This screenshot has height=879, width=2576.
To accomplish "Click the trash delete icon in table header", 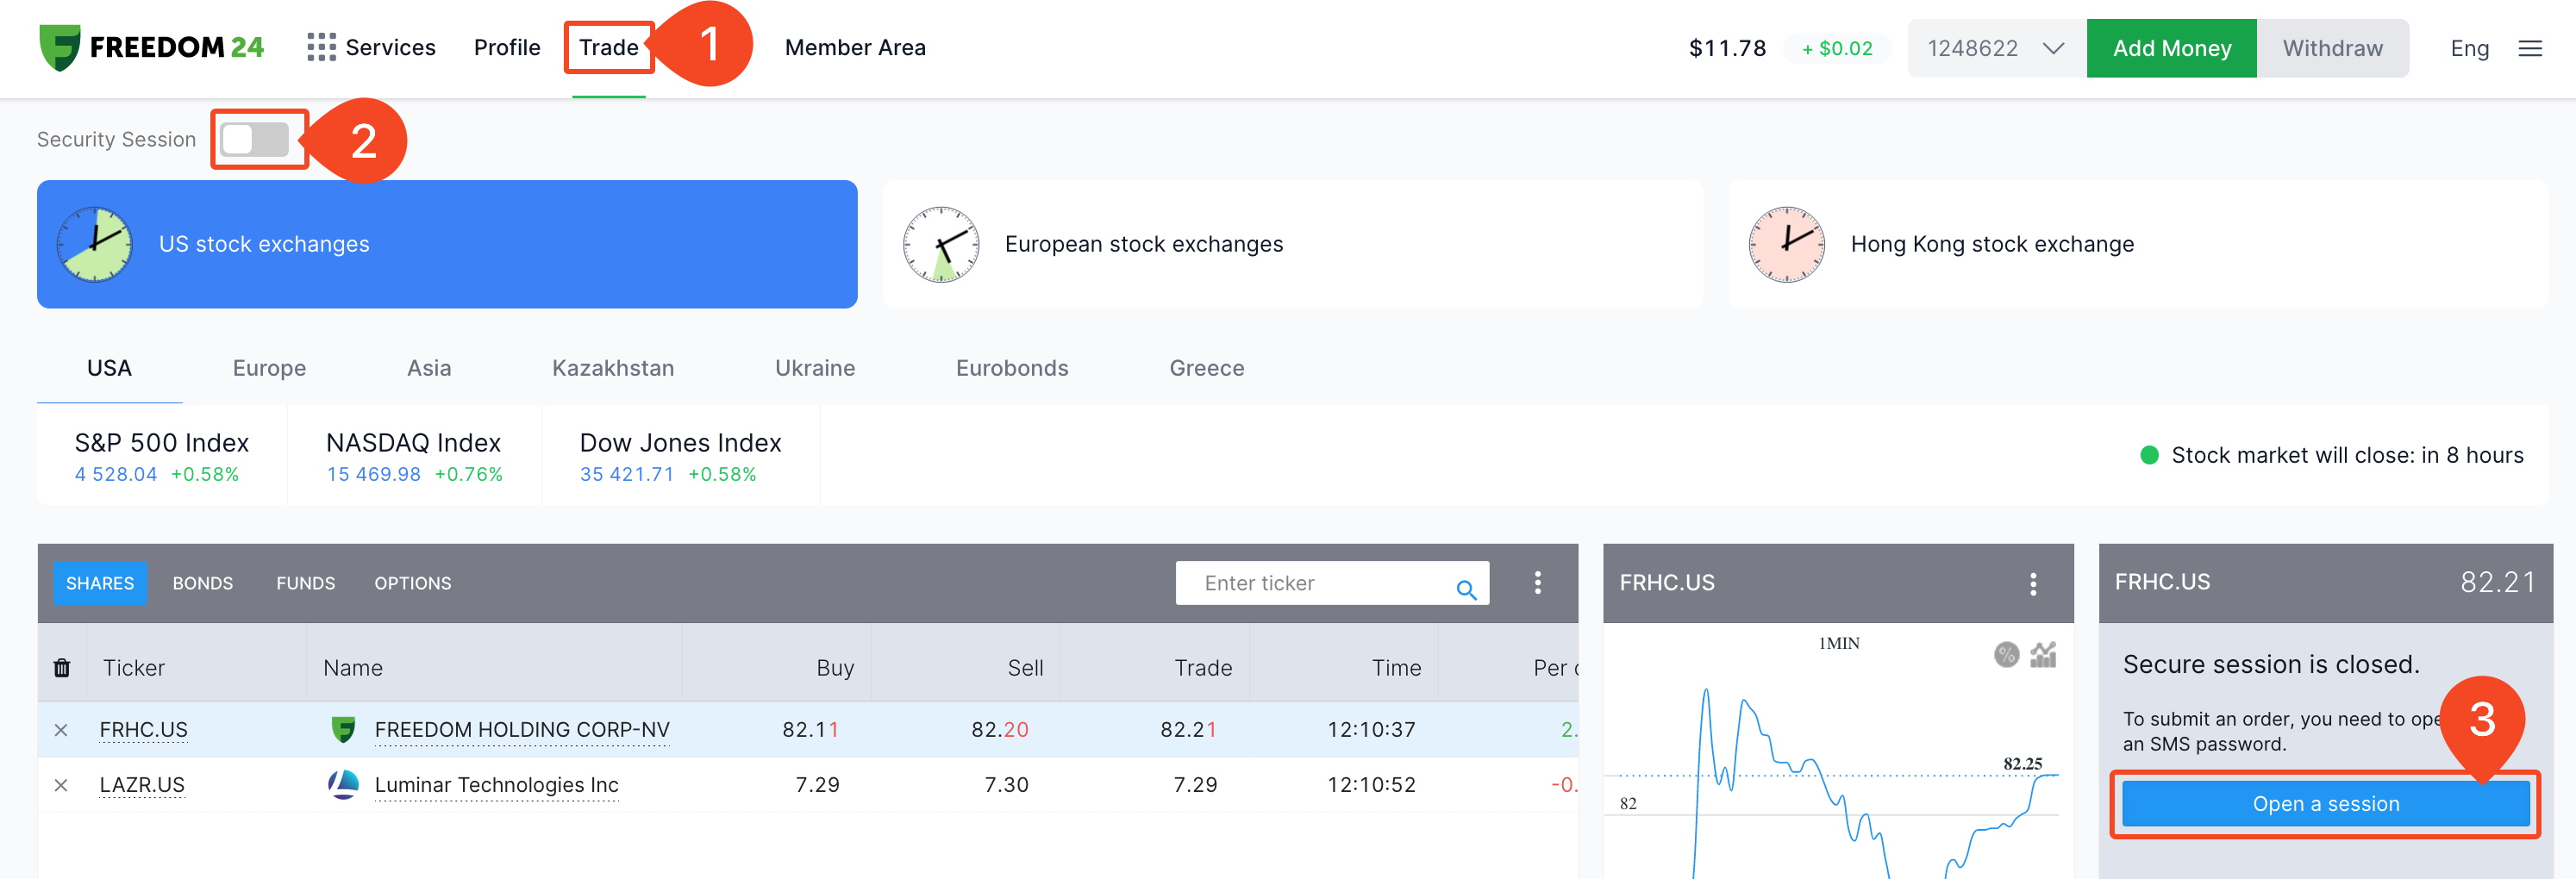I will (62, 667).
